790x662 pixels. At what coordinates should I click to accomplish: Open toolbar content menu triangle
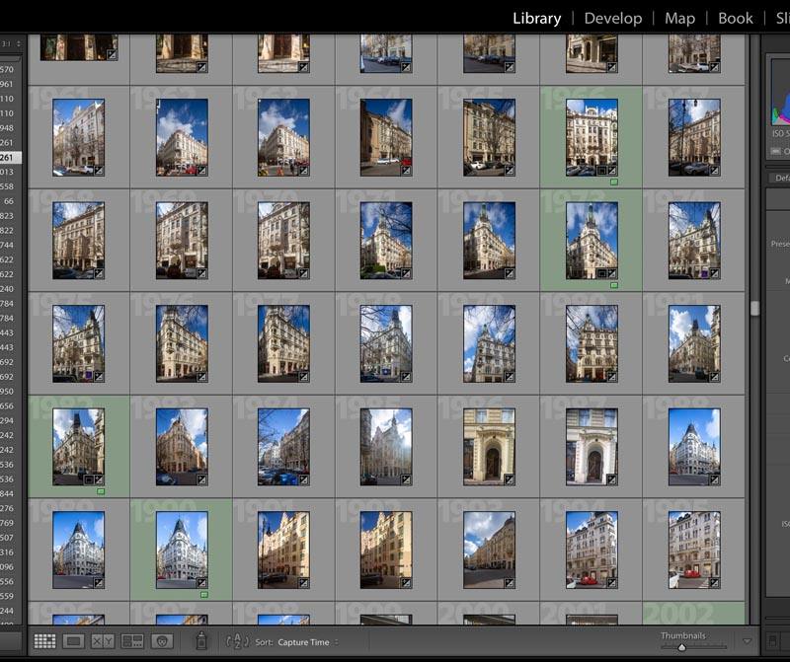pos(748,641)
